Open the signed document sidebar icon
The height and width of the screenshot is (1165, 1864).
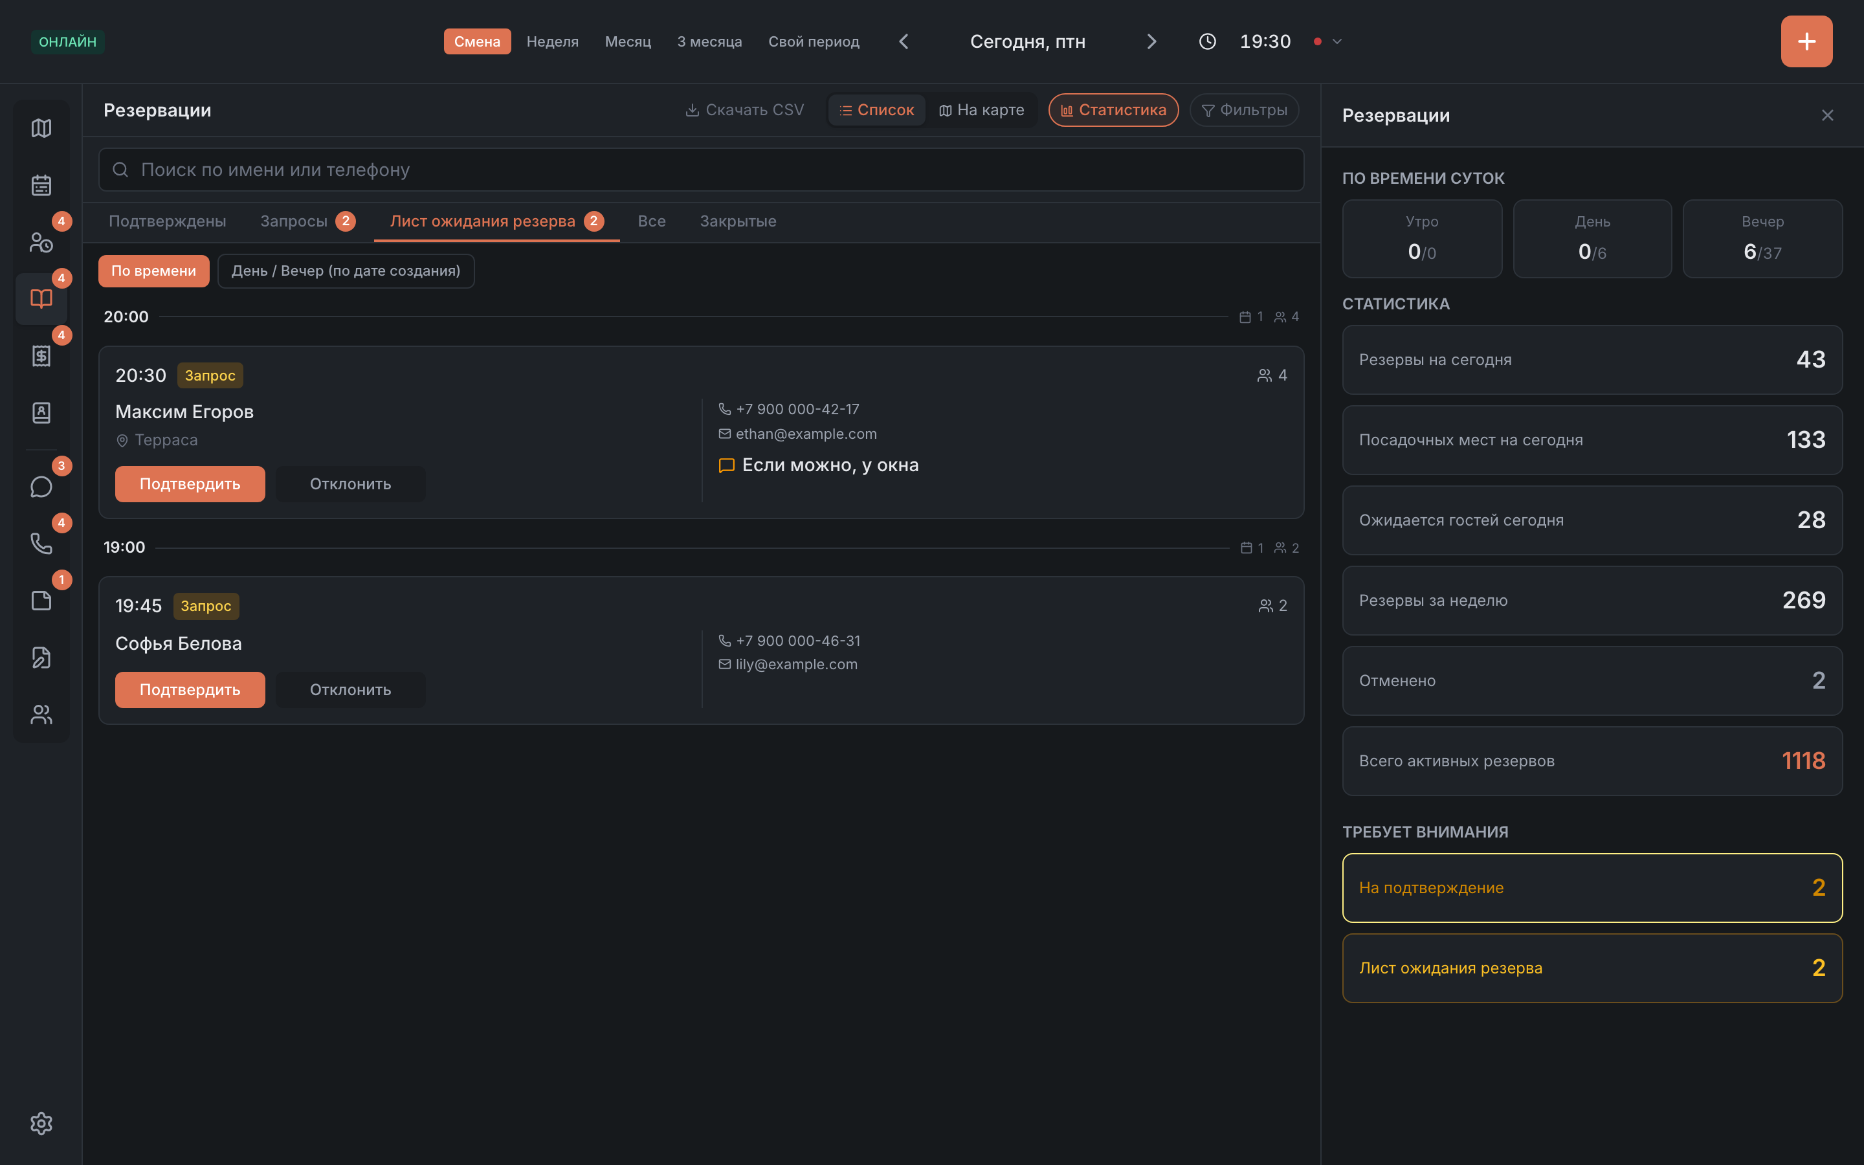(x=41, y=658)
